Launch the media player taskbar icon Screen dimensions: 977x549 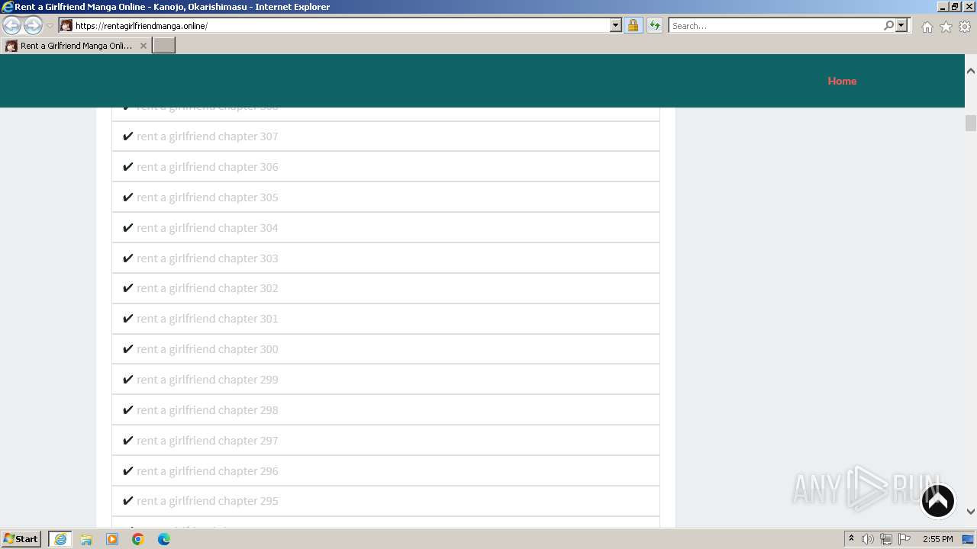coord(112,539)
